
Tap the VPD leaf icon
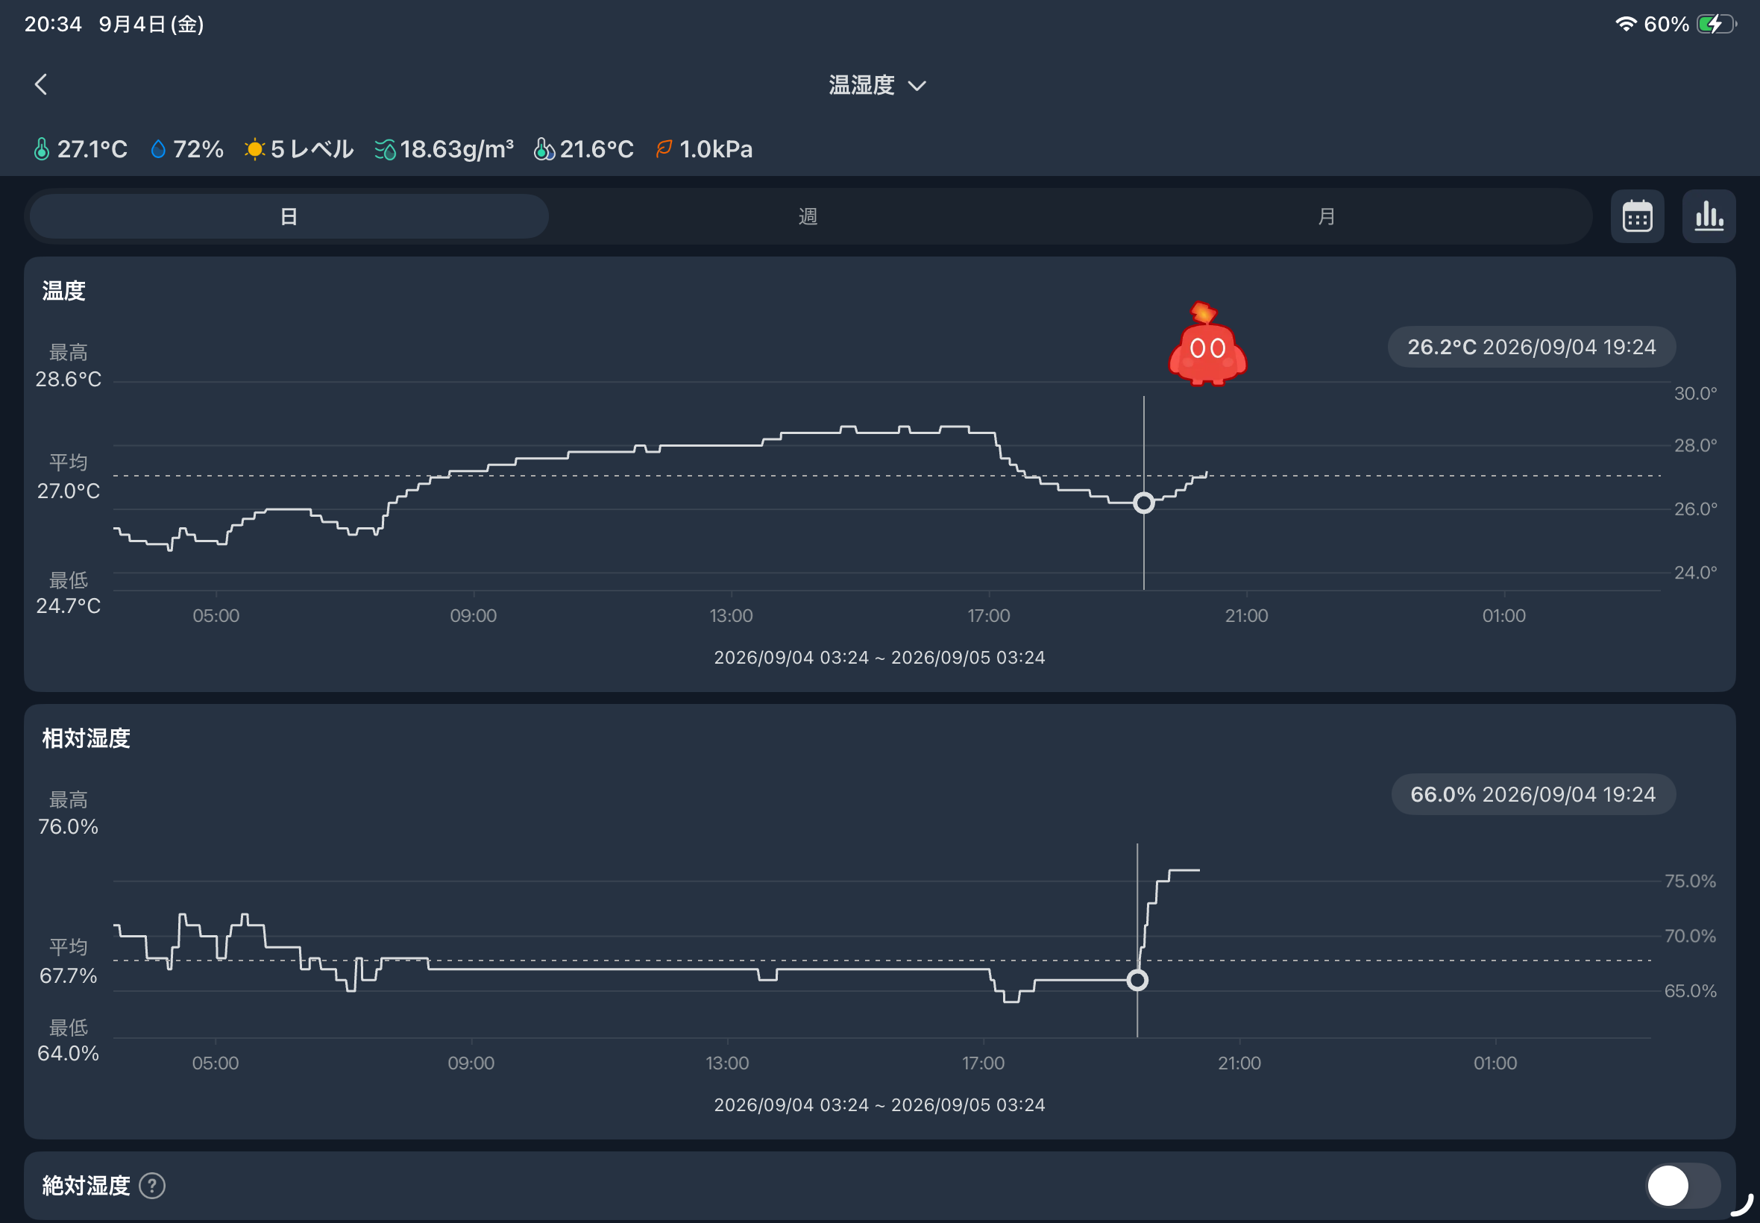(664, 148)
